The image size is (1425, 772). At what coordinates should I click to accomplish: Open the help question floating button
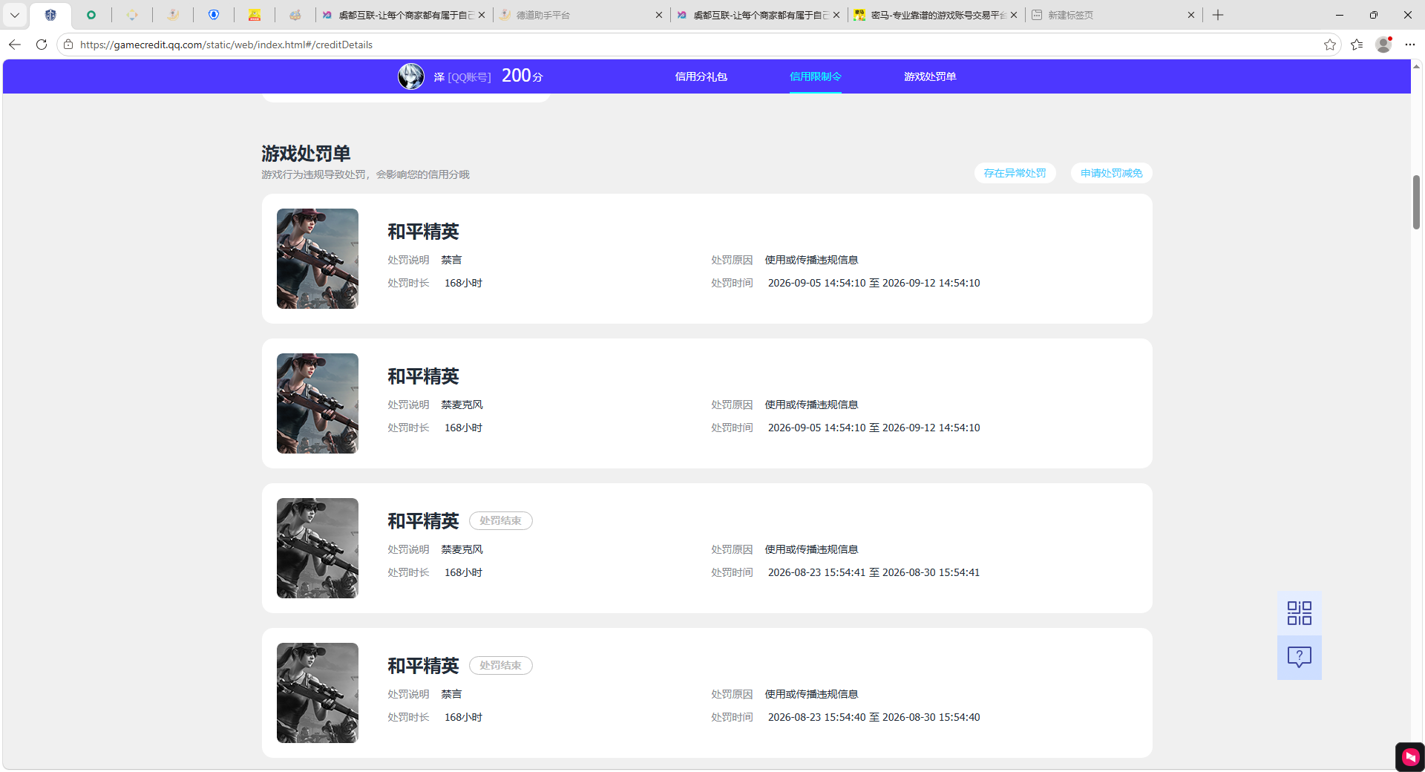coord(1299,657)
